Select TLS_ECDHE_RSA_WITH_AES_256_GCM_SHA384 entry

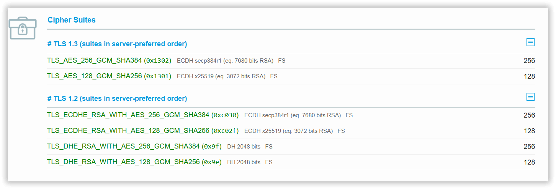128,115
